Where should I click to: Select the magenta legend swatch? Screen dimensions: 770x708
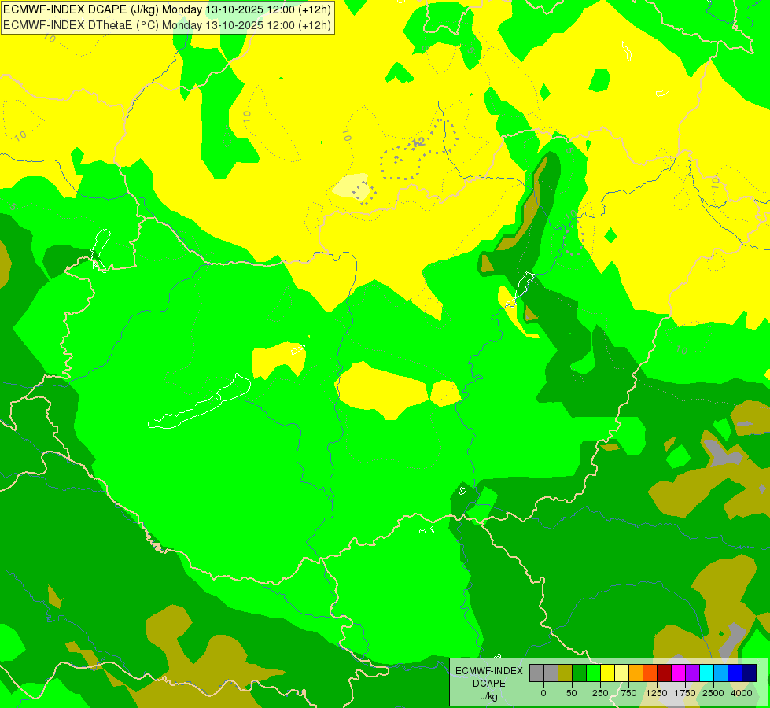(679, 673)
